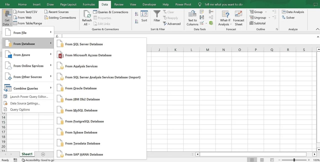The height and width of the screenshot is (162, 320).
Task: Click the Tell me search box
Action: click(223, 4)
